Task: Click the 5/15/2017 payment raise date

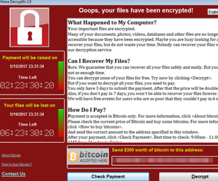Action: [x=27, y=66]
